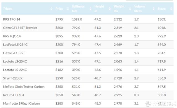This screenshot has height=108, width=177.
Task: Select the RRS TQC-14 tripod name
Action: click(x=12, y=36)
